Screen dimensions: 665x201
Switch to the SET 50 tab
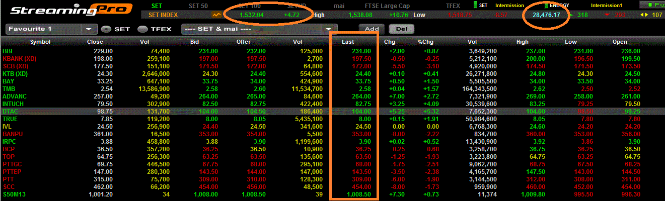click(198, 6)
